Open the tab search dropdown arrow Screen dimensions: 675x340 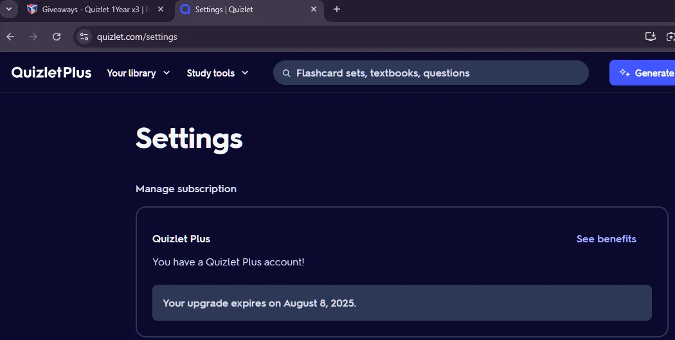(8, 9)
